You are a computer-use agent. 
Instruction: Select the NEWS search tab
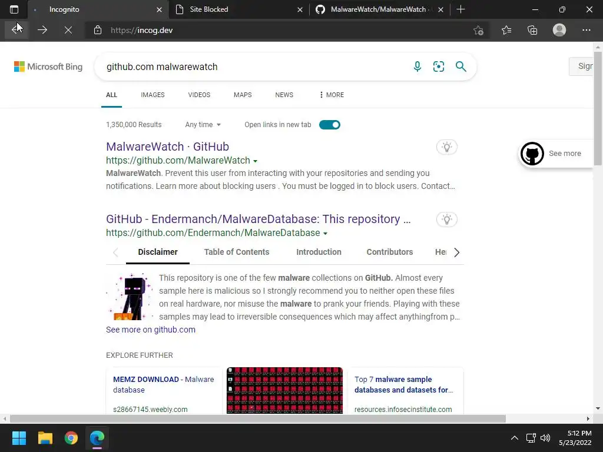pyautogui.click(x=284, y=95)
